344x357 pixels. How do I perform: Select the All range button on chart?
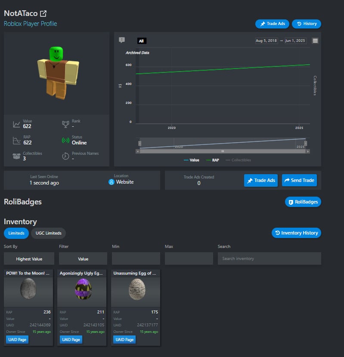coord(142,41)
